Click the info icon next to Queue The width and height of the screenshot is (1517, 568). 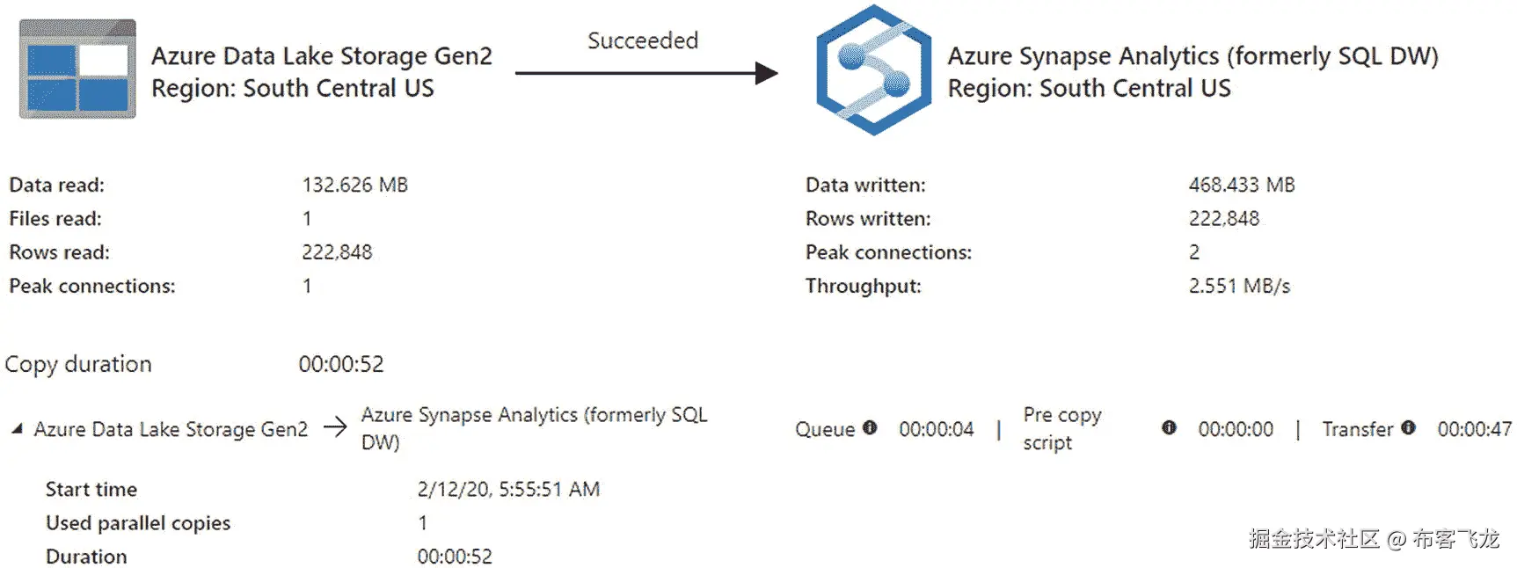pyautogui.click(x=870, y=427)
